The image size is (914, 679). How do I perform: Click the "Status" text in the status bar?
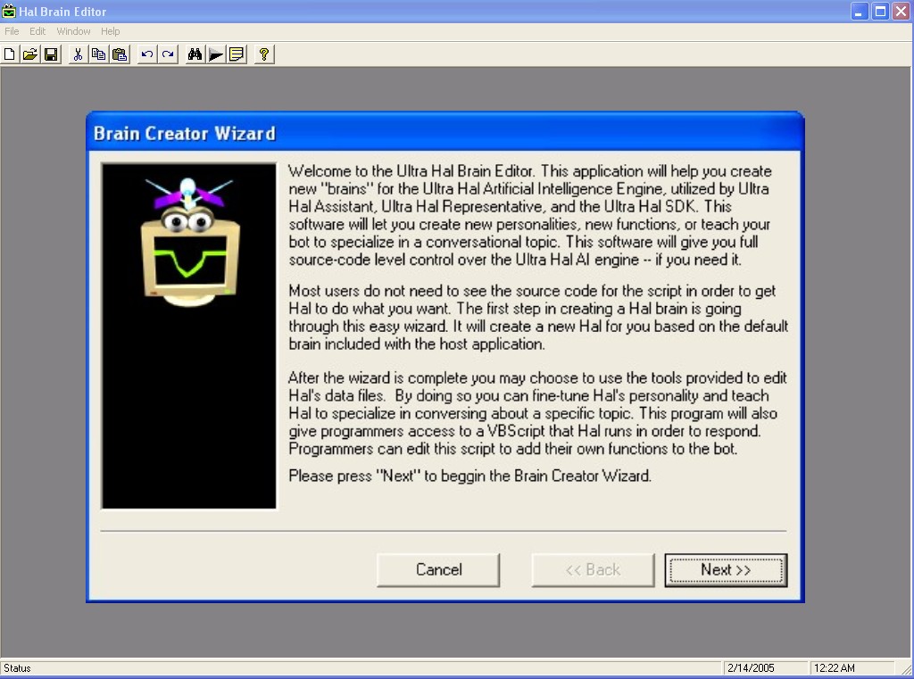click(x=17, y=668)
